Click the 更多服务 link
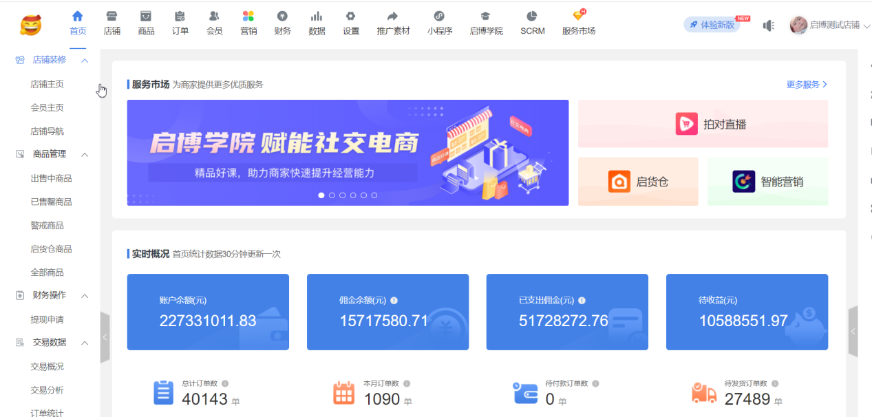872x417 pixels. pyautogui.click(x=807, y=85)
